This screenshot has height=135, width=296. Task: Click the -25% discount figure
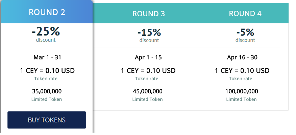[46, 31]
